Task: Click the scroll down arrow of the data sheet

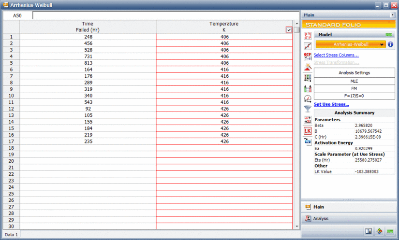Action: pos(296,226)
